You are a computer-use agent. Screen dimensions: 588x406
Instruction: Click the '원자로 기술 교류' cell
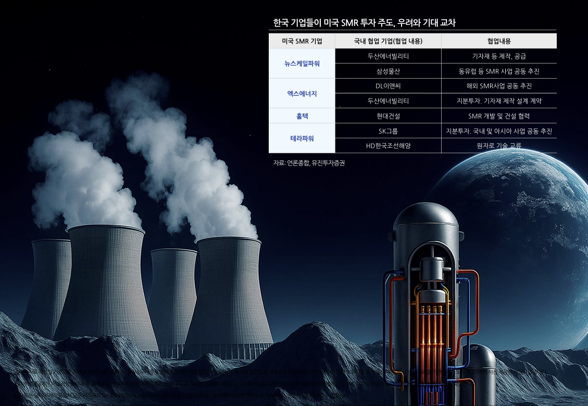click(498, 146)
